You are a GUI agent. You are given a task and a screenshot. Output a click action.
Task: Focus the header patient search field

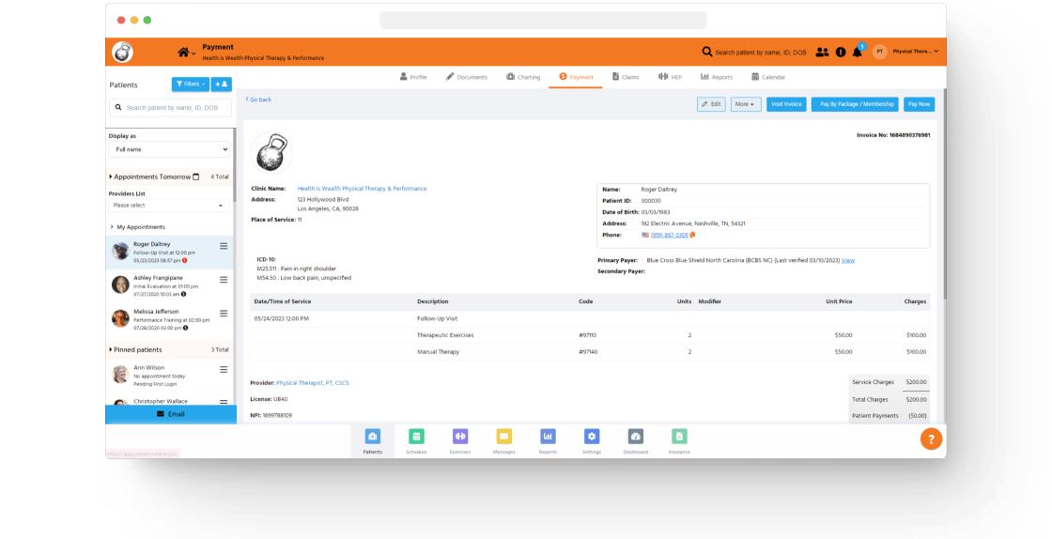(761, 53)
